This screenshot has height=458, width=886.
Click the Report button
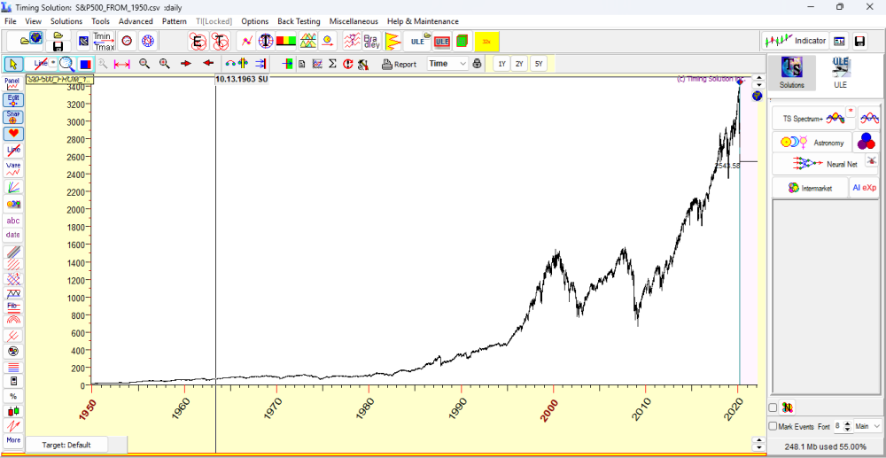coord(400,64)
